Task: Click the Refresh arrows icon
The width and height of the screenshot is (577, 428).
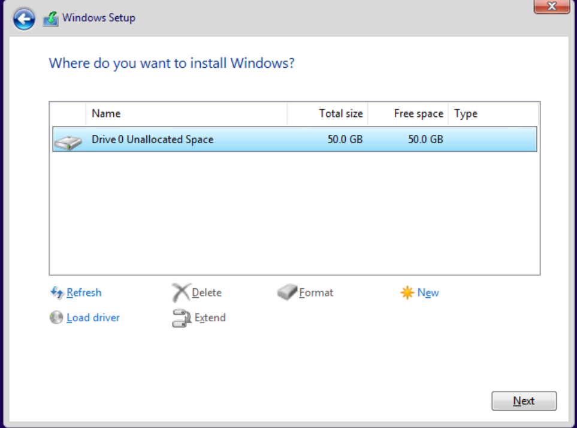Action: [57, 293]
